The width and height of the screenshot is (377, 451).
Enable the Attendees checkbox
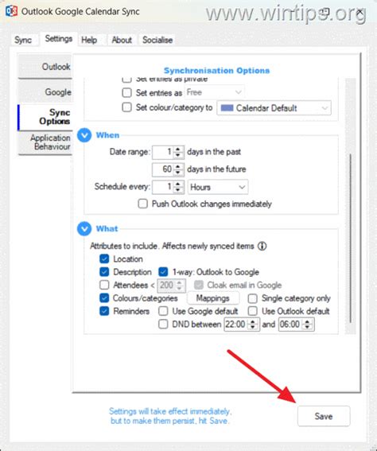point(104,285)
